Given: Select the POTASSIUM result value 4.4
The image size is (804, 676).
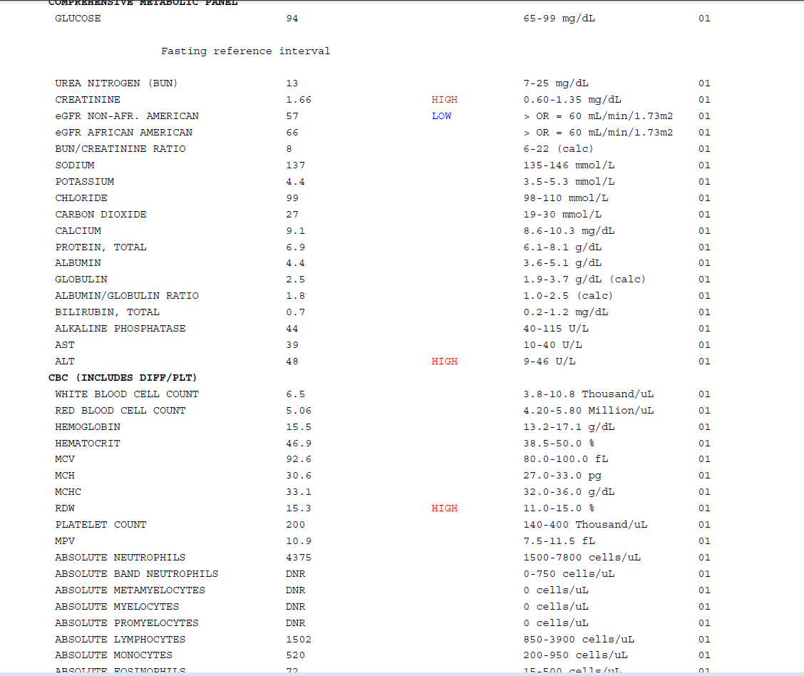Looking at the screenshot, I should [x=295, y=182].
